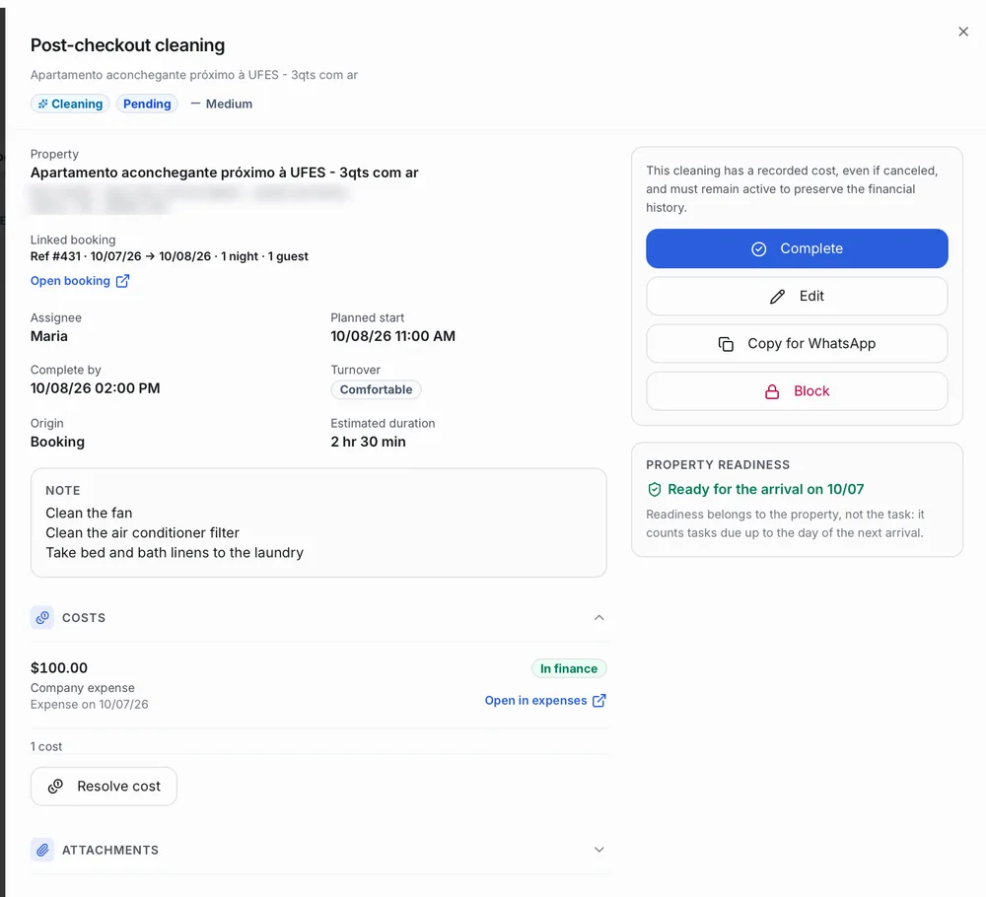Click the Complete button
Screen dimensions: 986x897
point(797,248)
